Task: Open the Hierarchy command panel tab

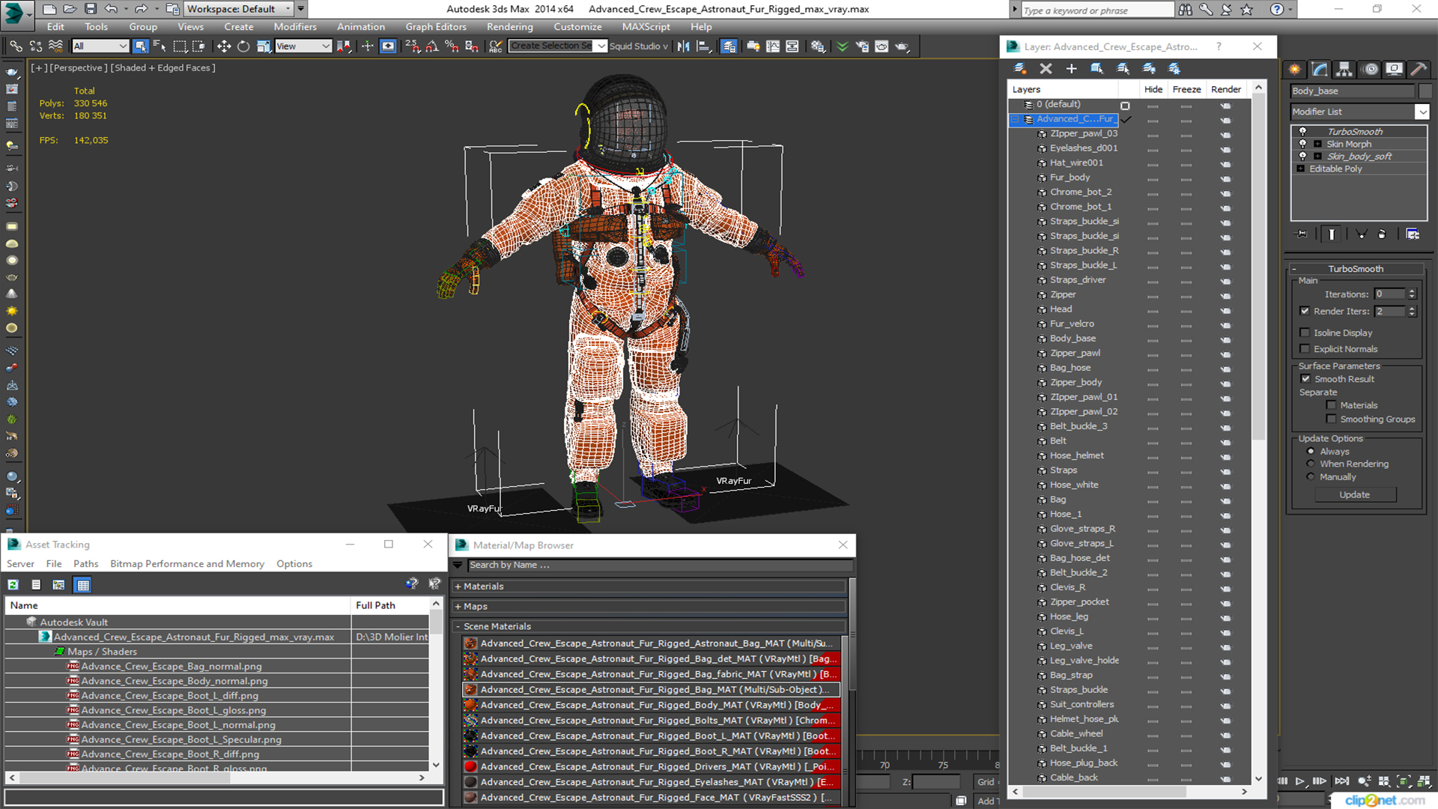Action: 1344,69
